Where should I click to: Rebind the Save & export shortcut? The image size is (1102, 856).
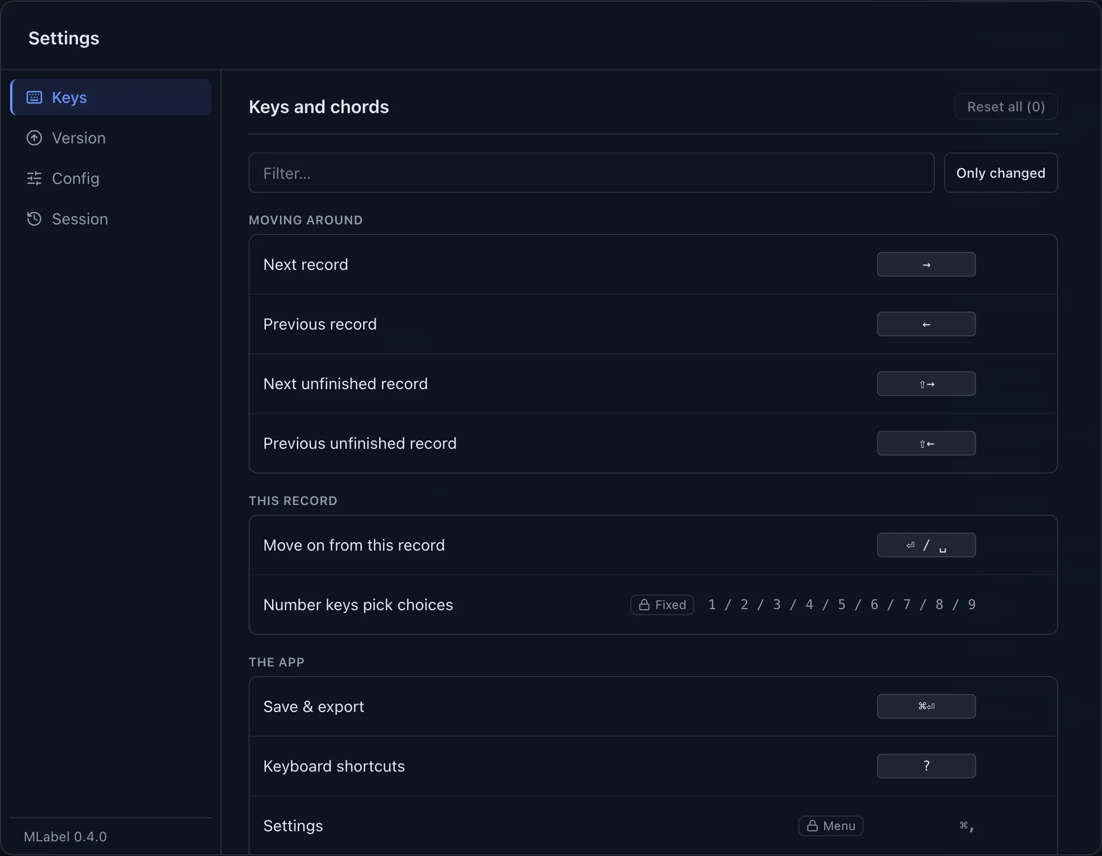coord(926,706)
